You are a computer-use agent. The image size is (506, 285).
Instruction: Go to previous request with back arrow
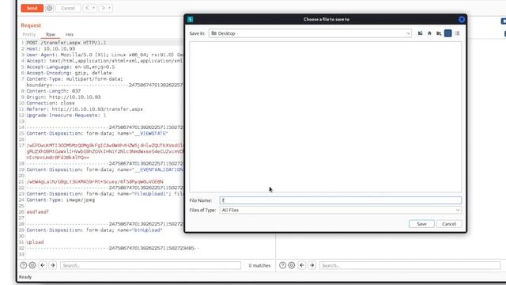click(87, 8)
